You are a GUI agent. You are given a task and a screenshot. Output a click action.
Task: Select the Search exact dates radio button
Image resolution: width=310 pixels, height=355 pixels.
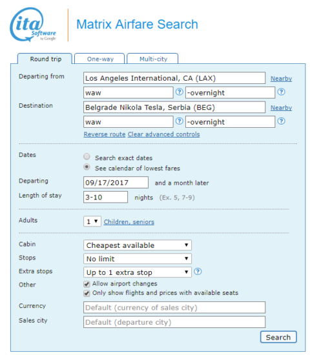click(87, 156)
